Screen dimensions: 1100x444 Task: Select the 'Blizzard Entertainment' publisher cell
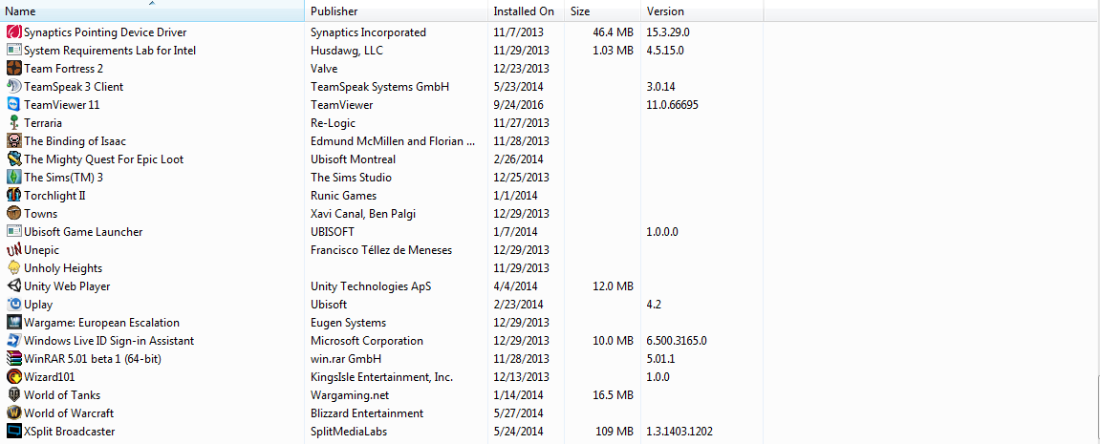pyautogui.click(x=367, y=413)
